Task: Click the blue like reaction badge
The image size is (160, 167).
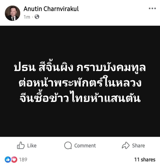Action: click(x=8, y=159)
